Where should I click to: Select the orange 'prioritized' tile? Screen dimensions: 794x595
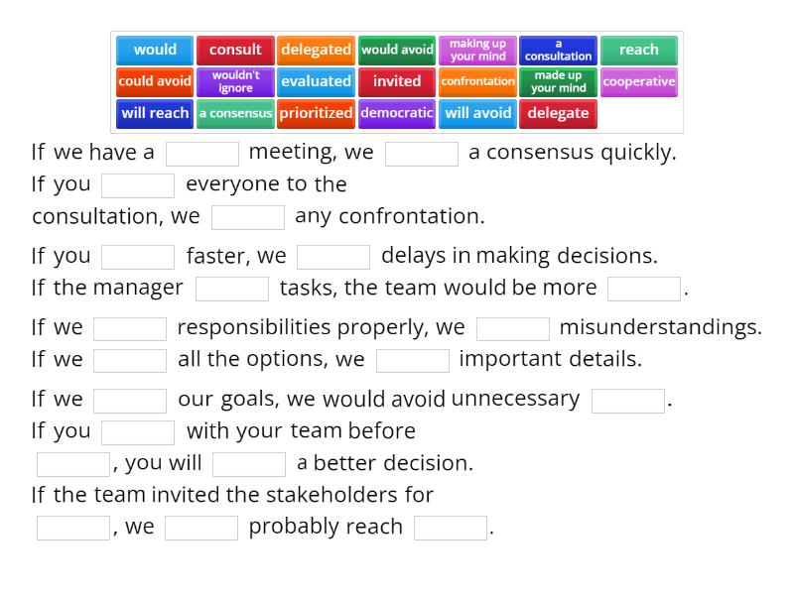click(316, 113)
